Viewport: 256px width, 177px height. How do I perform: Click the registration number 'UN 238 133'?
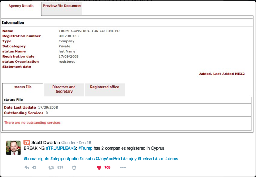click(69, 36)
